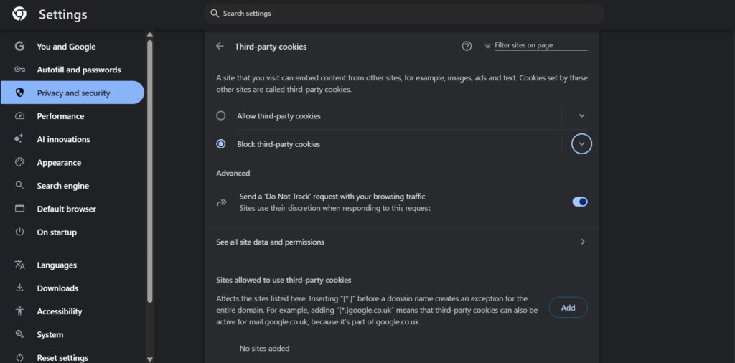The width and height of the screenshot is (735, 363).
Task: Click the Performance speedometer icon
Action: pos(19,116)
